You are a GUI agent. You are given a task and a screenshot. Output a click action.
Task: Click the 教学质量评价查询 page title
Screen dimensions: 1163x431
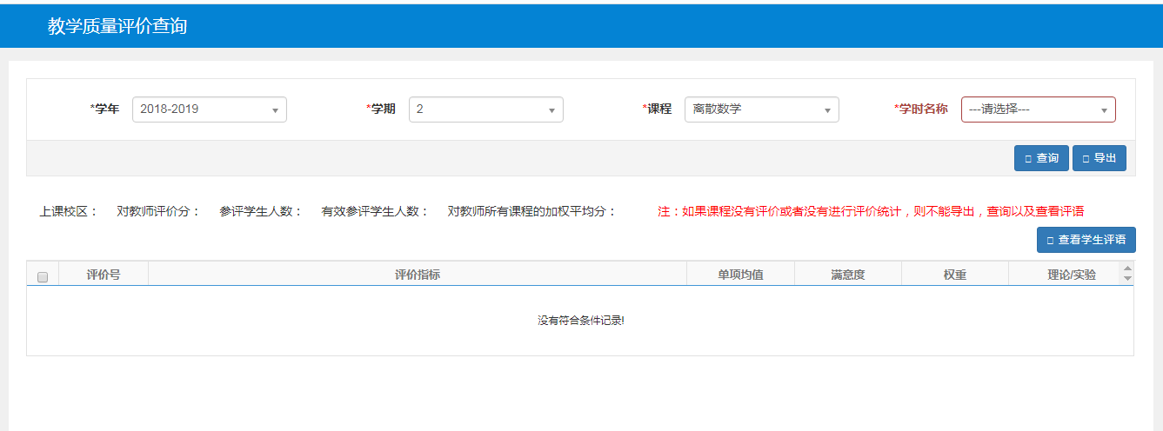(x=117, y=26)
